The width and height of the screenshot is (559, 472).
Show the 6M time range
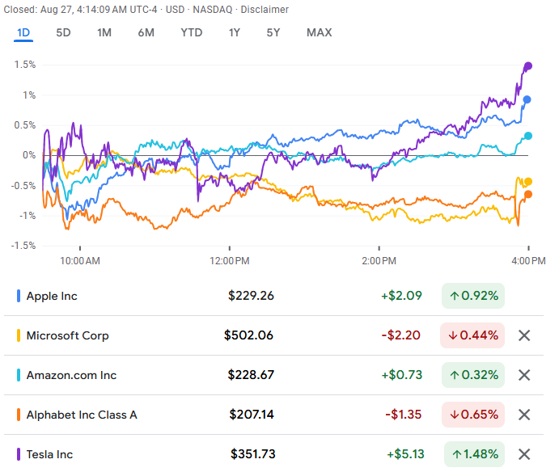pos(146,33)
